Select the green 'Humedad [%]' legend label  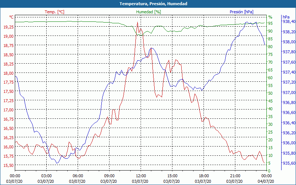149,12
